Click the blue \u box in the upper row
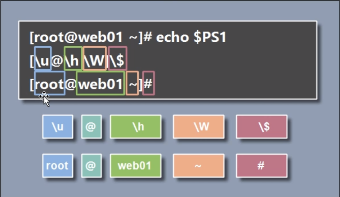 coord(58,127)
